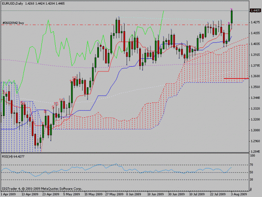Click the 13 Apr 2009 date label

click(30, 194)
